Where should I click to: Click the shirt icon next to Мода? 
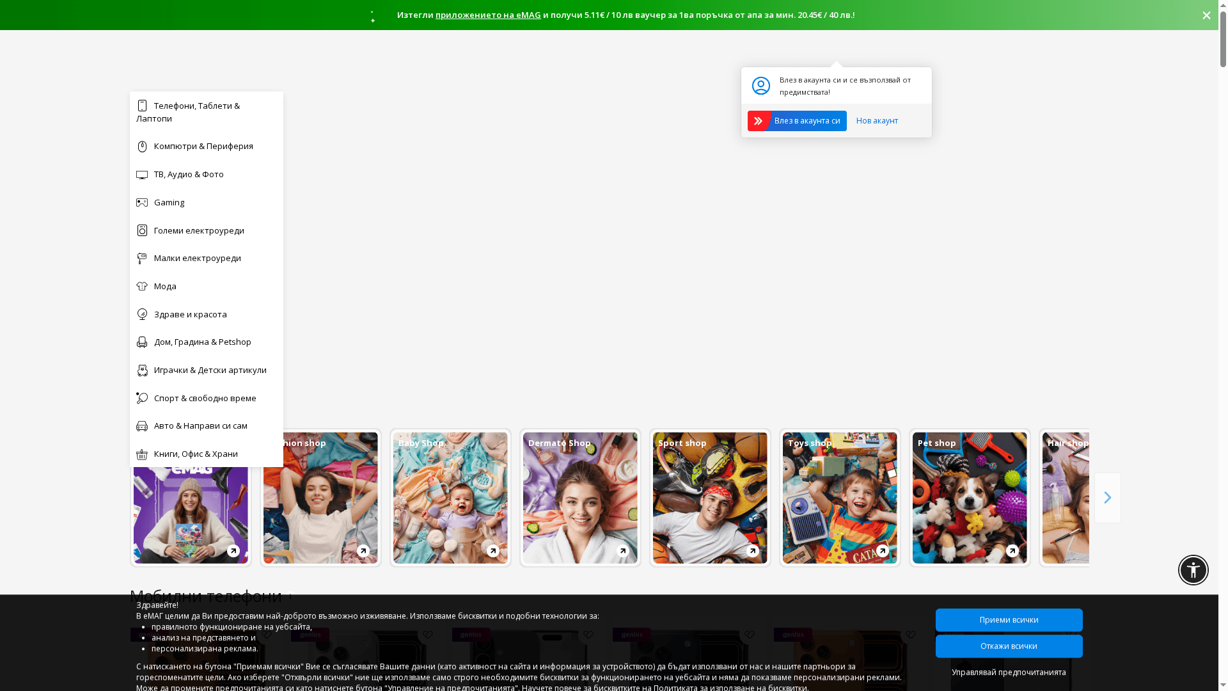[x=142, y=287]
